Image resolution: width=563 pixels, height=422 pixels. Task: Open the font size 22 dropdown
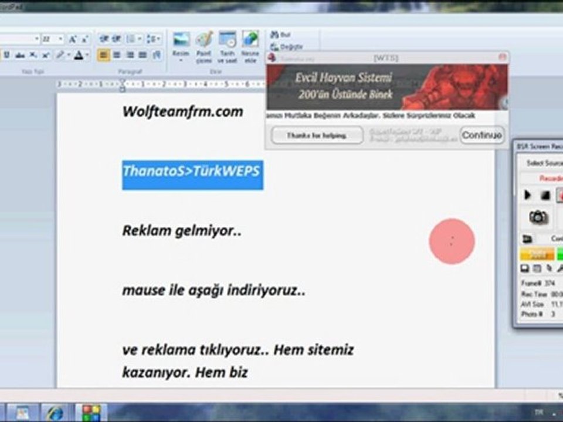tap(60, 39)
